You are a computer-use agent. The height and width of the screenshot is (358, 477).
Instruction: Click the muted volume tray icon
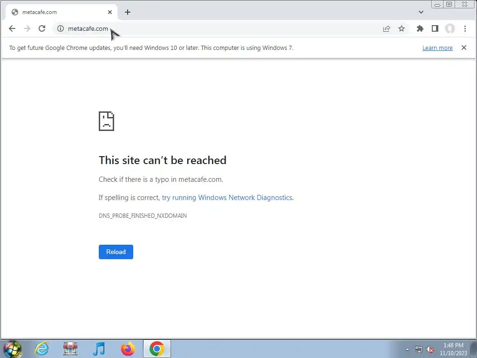(430, 350)
